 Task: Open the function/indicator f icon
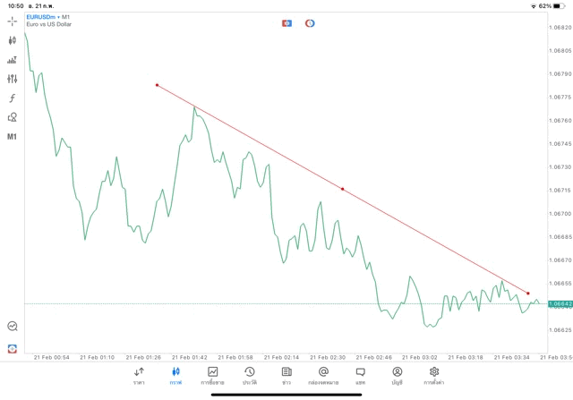13,98
